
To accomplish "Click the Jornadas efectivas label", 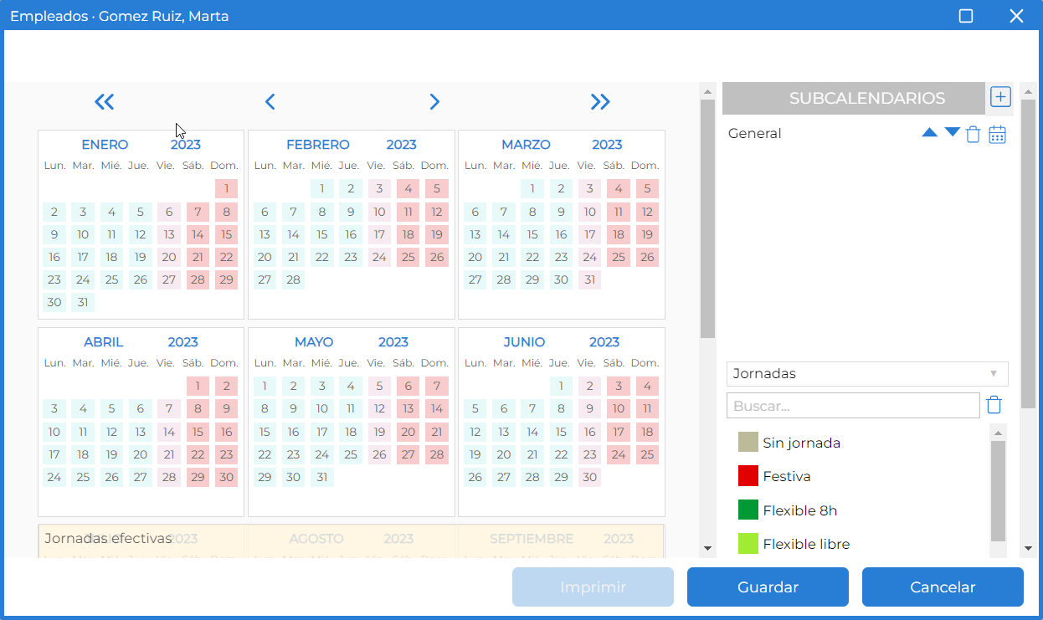I will pos(108,538).
